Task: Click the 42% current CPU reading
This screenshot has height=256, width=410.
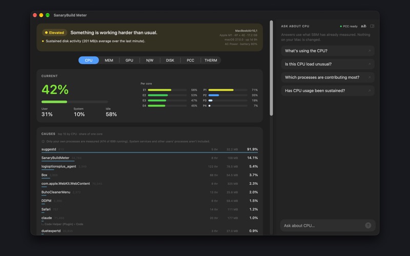Action: (55, 90)
